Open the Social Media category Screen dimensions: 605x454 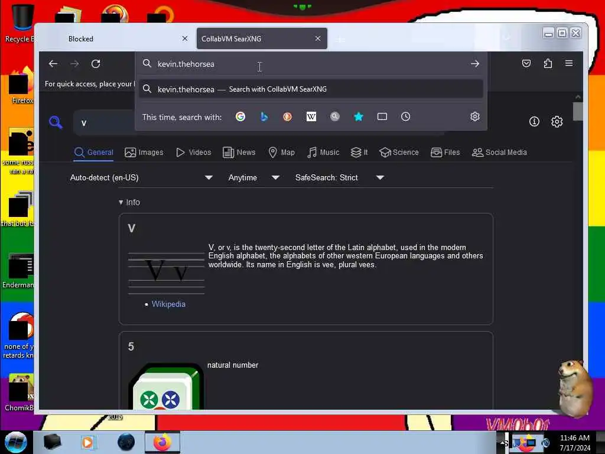[x=499, y=153]
